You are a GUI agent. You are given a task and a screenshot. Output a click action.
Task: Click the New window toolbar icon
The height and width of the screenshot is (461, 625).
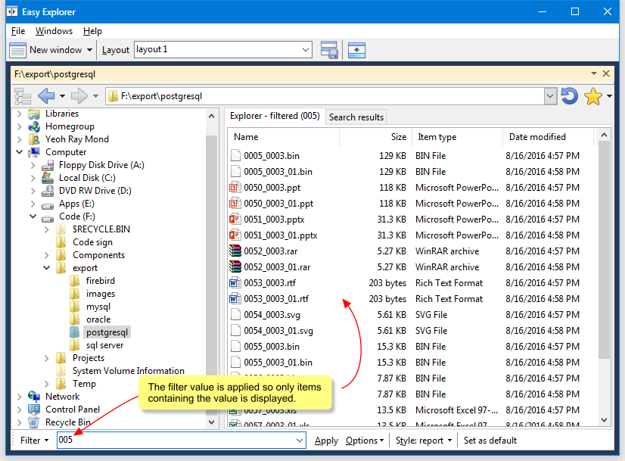point(17,50)
